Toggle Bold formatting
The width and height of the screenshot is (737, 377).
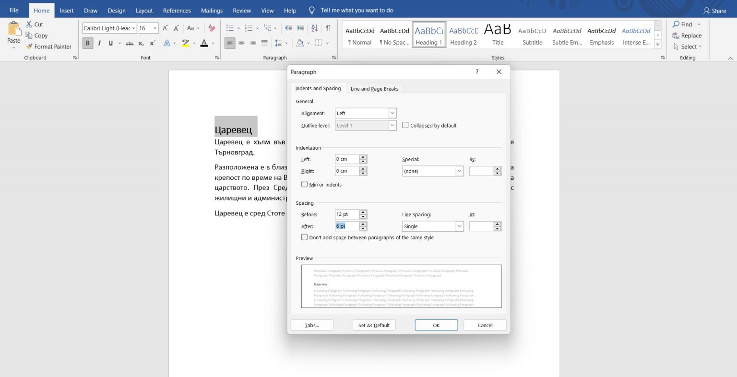pyautogui.click(x=87, y=43)
